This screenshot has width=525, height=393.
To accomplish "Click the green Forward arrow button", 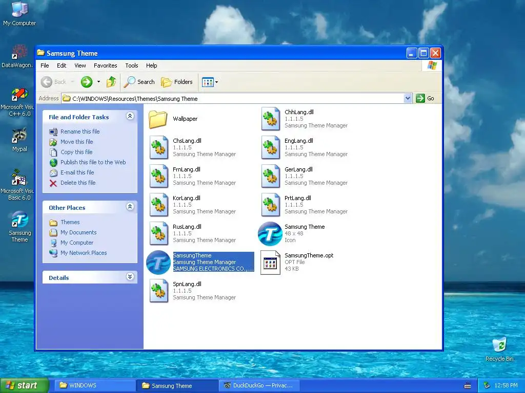I will (x=86, y=82).
